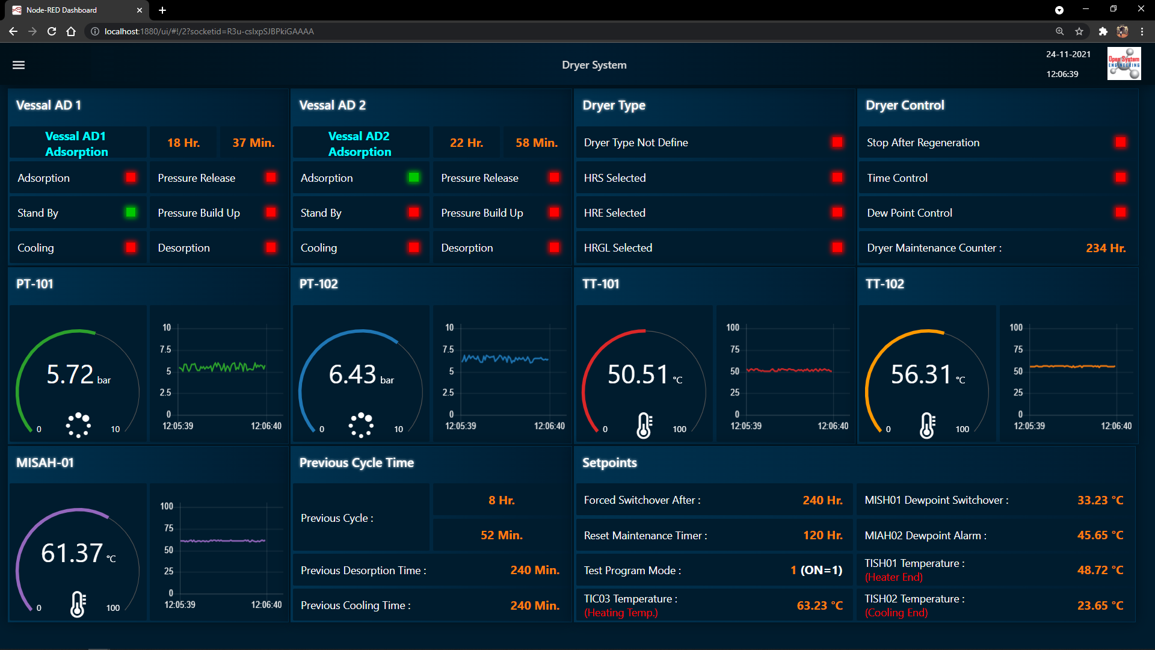Bookmark this page with star icon
This screenshot has height=650, width=1155.
click(1079, 31)
